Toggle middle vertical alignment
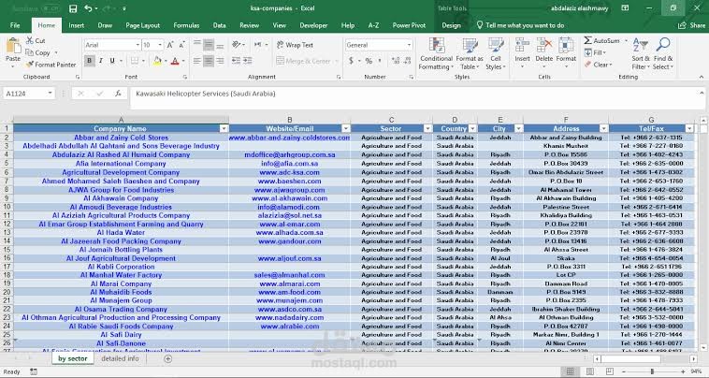 pyautogui.click(x=208, y=45)
